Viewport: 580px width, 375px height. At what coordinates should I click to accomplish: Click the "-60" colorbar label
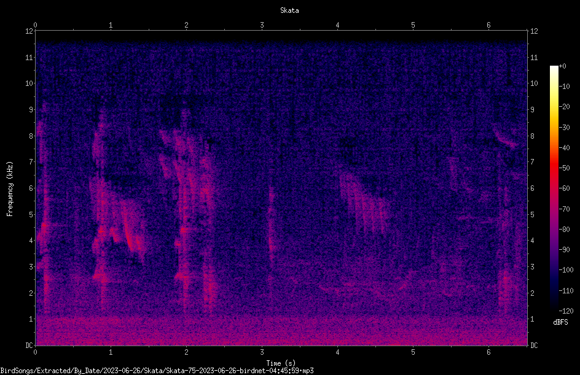pos(565,188)
